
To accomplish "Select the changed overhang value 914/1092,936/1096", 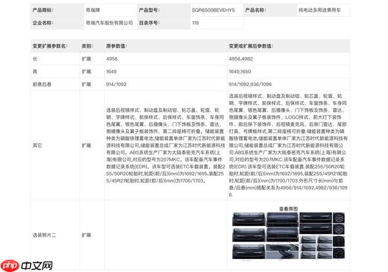I will pos(250,85).
